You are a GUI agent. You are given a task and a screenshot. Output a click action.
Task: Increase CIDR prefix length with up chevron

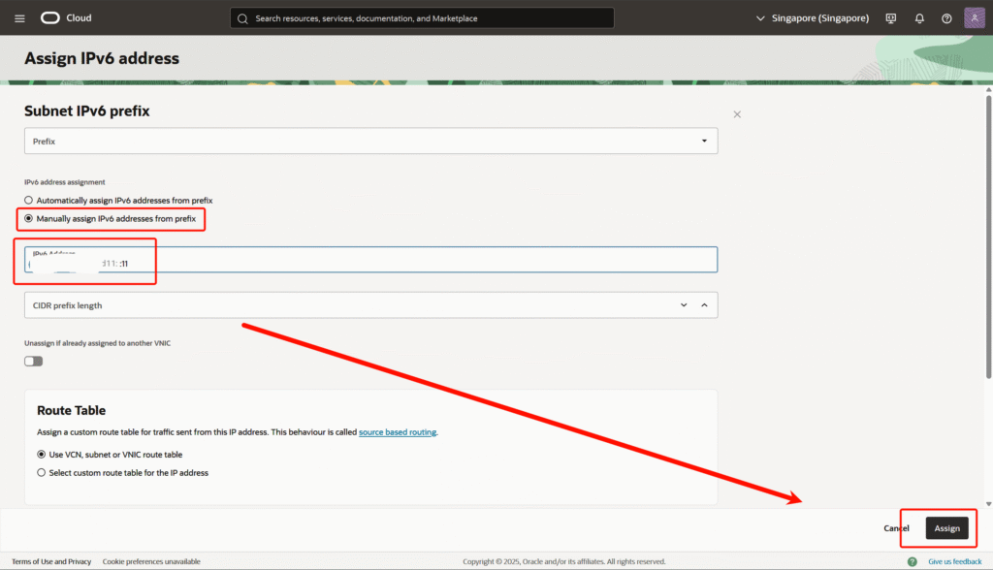704,305
